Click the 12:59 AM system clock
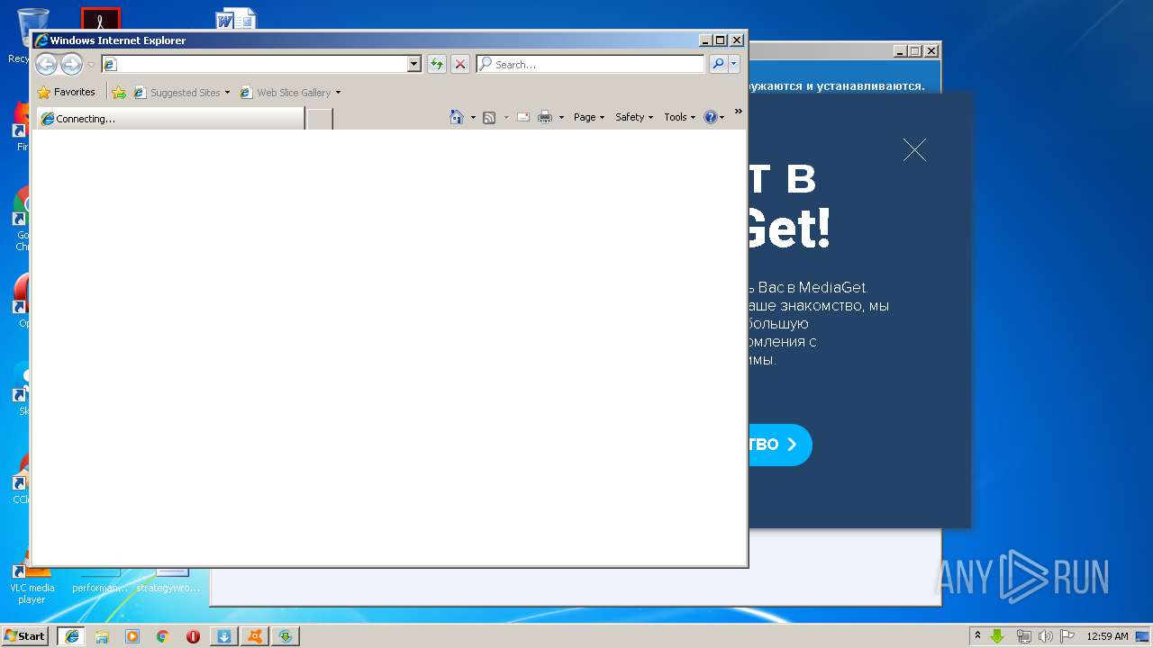Image resolution: width=1153 pixels, height=648 pixels. [1107, 636]
